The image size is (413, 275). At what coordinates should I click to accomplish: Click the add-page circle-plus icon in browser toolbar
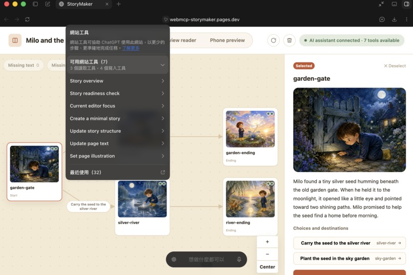tap(382, 19)
